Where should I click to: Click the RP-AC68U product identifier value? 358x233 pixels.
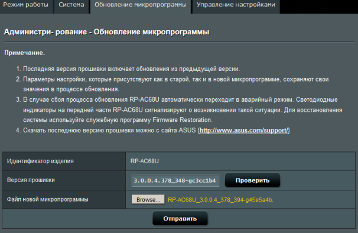(145, 161)
